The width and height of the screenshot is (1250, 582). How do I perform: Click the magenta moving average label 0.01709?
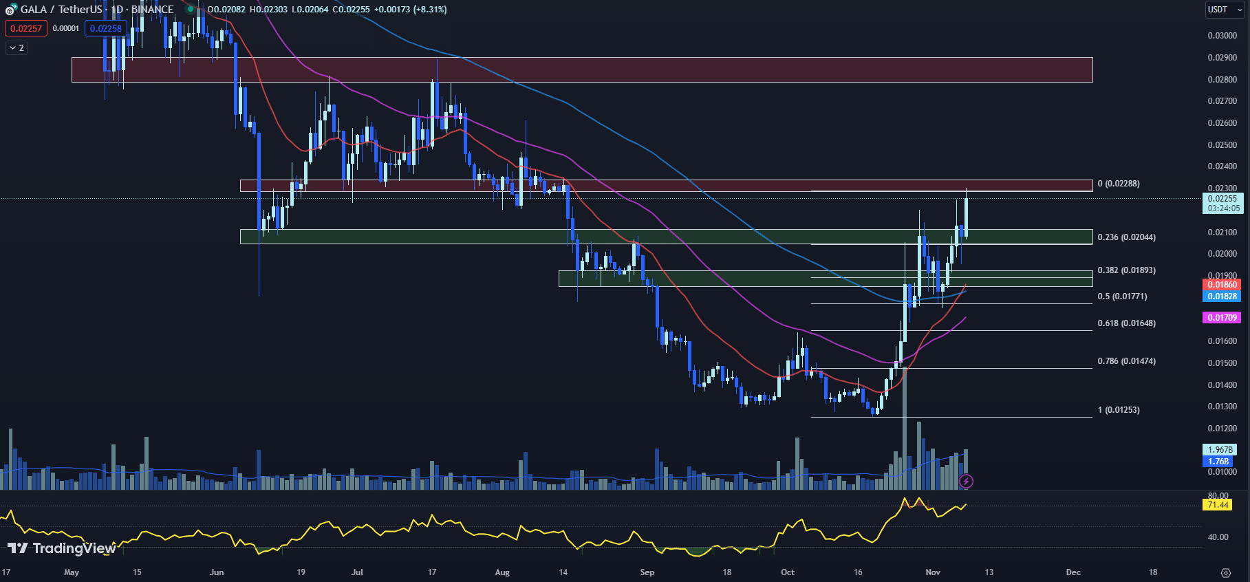click(1222, 318)
